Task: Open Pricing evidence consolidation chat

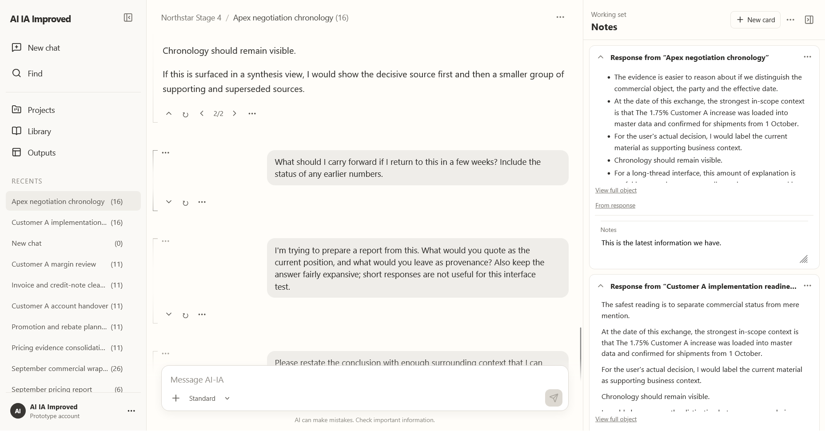Action: [x=73, y=347]
